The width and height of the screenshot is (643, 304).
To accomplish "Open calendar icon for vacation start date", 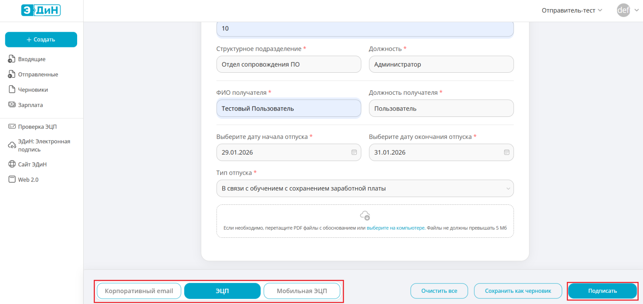I will 354,153.
